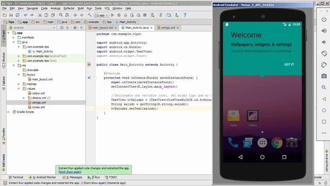Select styles.xml in the project tree
The width and height of the screenshot is (330, 186).
(39, 107)
